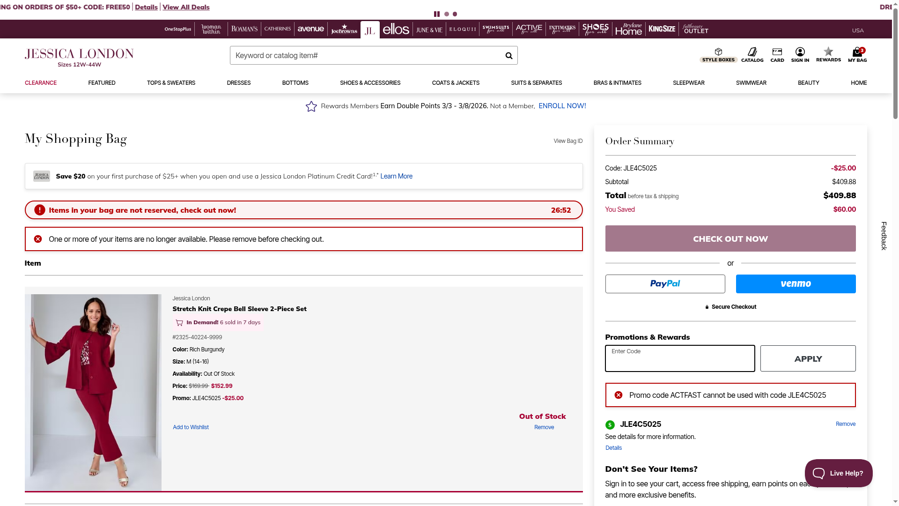Click the Venmo payment button

[795, 284]
